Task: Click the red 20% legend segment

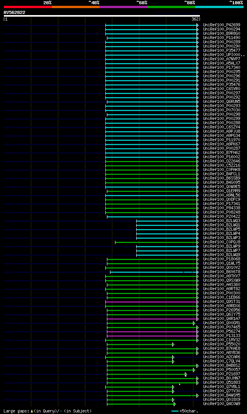Action: (28, 7)
